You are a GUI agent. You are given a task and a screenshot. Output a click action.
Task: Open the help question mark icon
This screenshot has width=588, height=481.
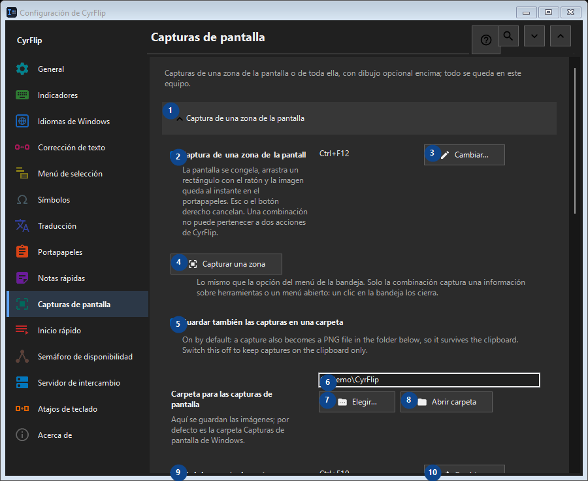(x=485, y=40)
